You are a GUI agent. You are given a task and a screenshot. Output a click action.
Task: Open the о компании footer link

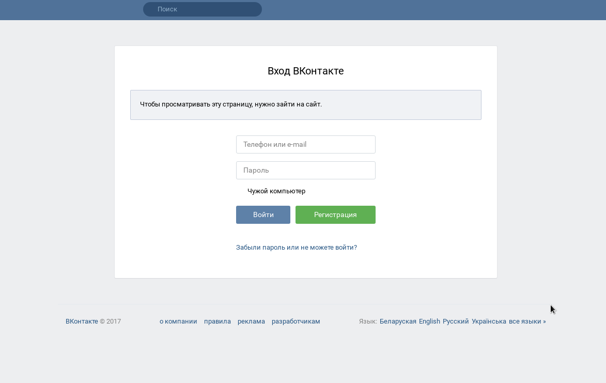(178, 321)
